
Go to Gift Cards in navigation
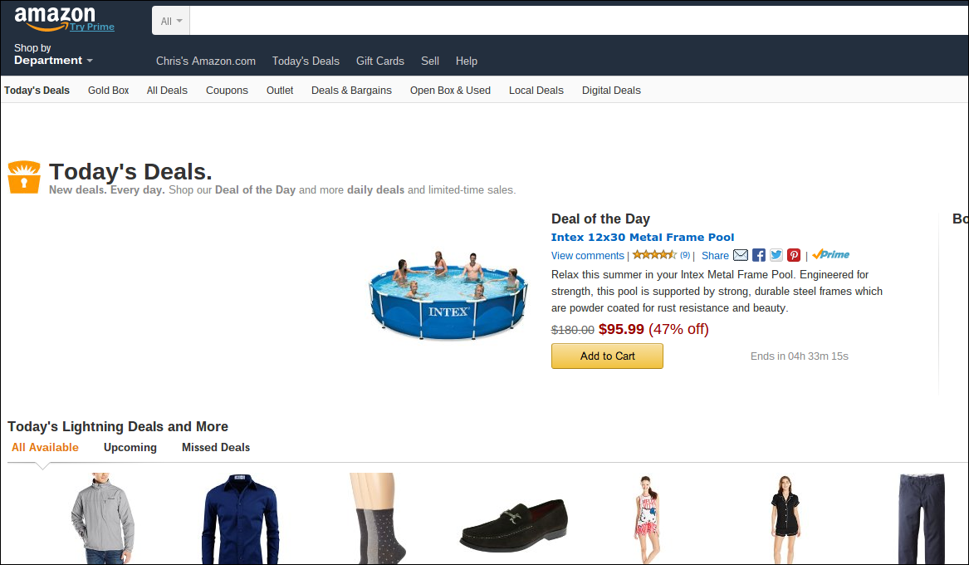pyautogui.click(x=380, y=61)
